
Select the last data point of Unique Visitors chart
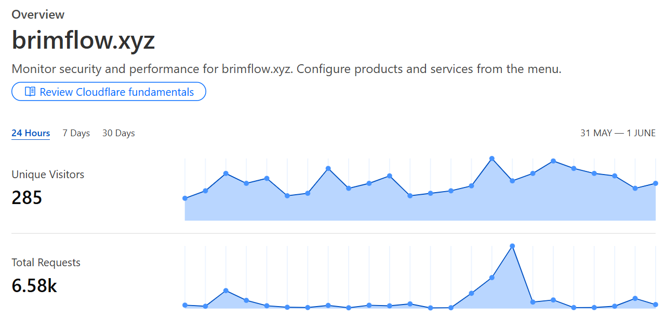(x=656, y=183)
